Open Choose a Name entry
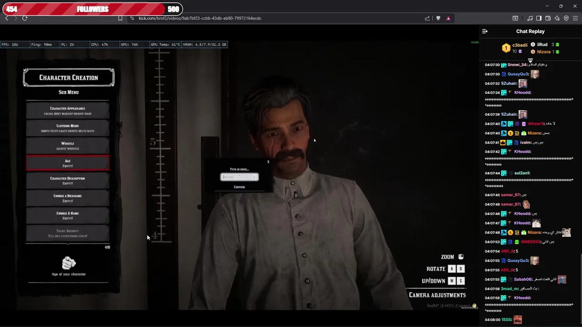 pyautogui.click(x=68, y=216)
